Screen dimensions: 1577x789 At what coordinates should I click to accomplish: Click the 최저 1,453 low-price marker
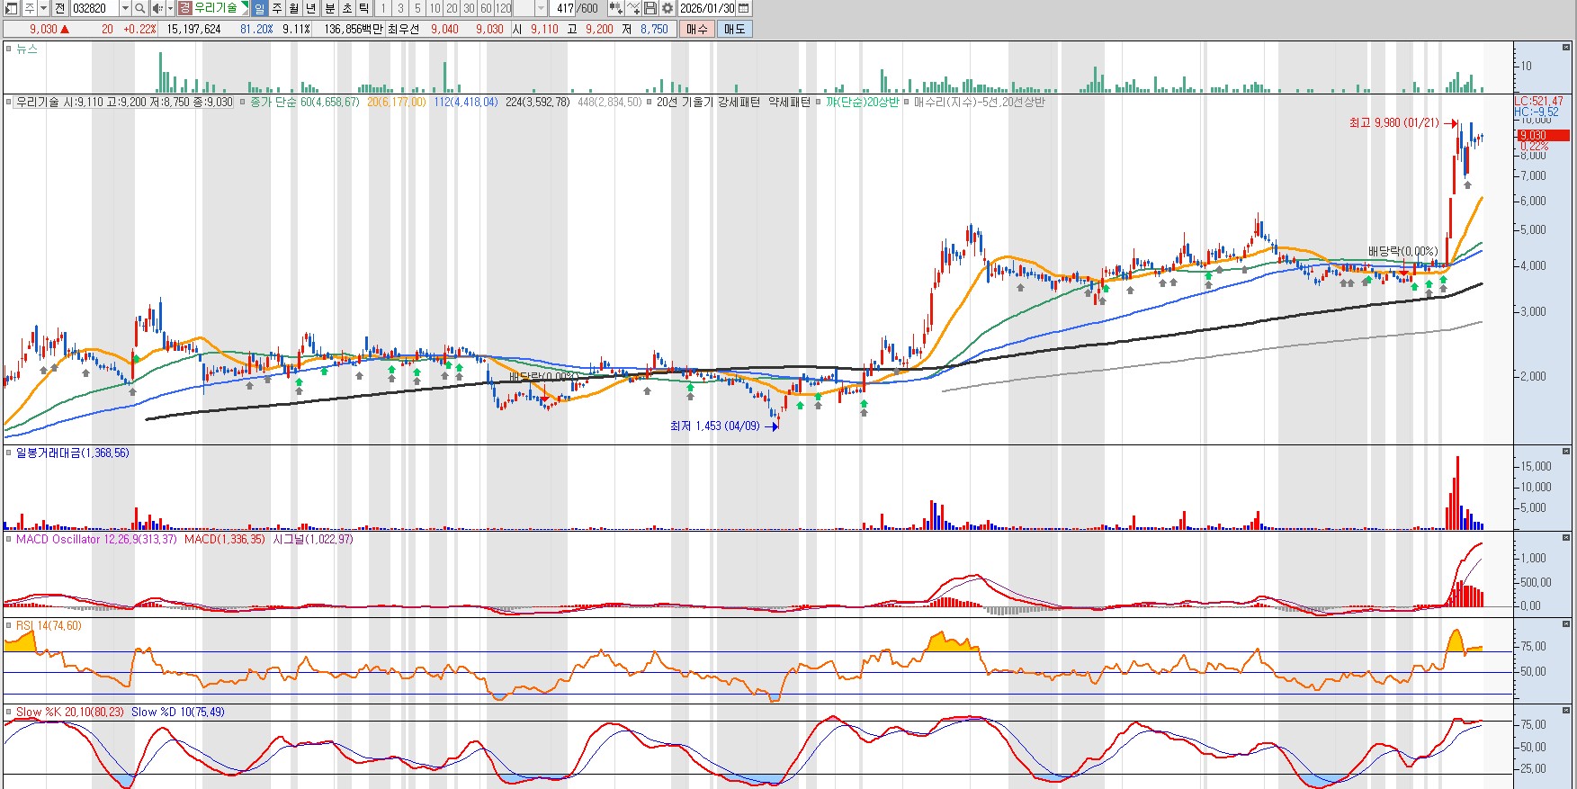(x=724, y=426)
